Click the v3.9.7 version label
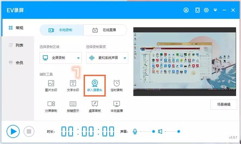This screenshot has height=144, width=241. 233,137
